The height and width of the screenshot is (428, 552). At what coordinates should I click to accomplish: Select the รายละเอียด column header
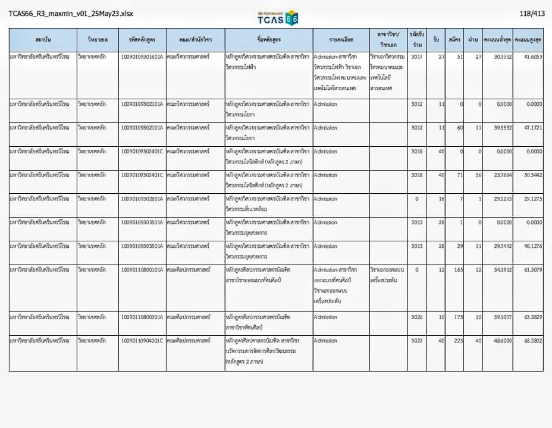(340, 39)
